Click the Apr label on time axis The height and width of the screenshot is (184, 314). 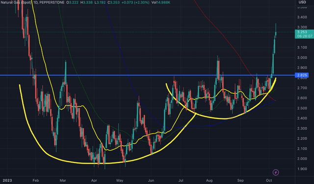coord(94,181)
